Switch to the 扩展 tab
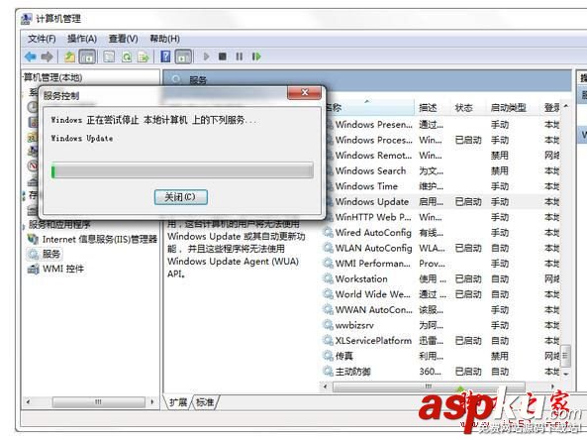The width and height of the screenshot is (587, 440). click(x=178, y=402)
